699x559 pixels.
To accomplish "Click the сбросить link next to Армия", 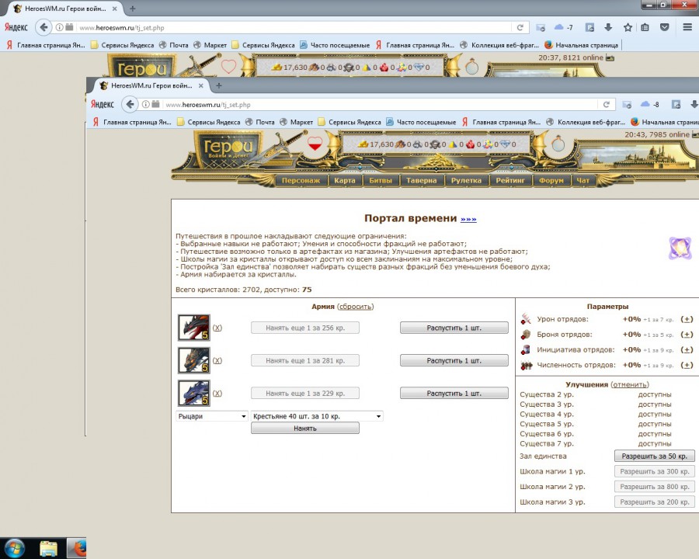I will (355, 307).
